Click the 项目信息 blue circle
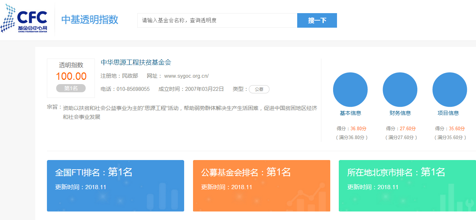The image size is (476, 220). pyautogui.click(x=450, y=90)
